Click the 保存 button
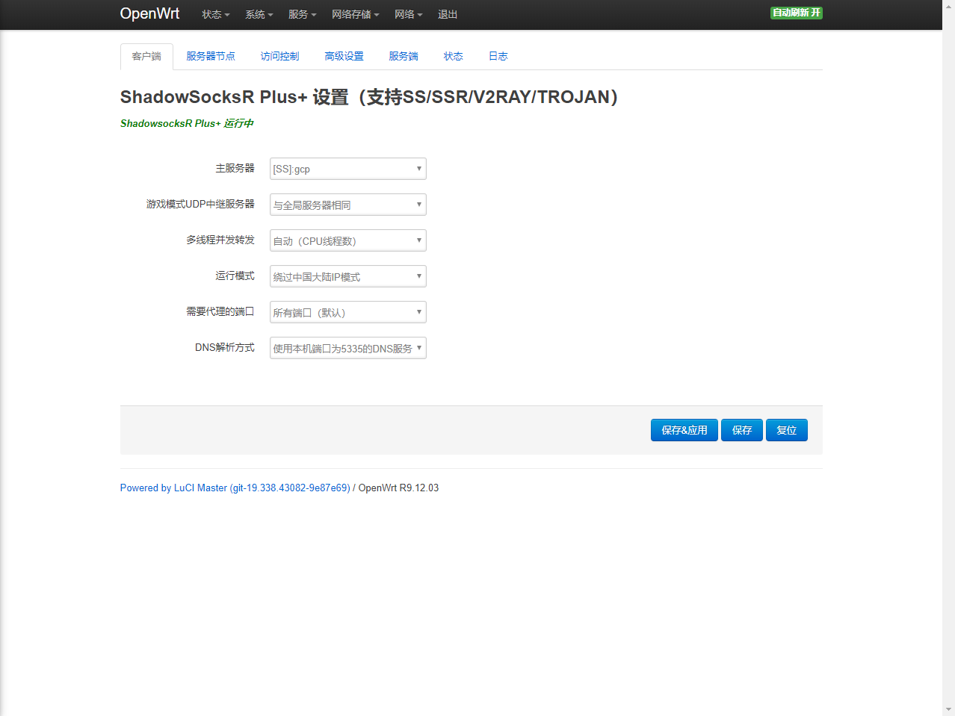 [x=742, y=430]
